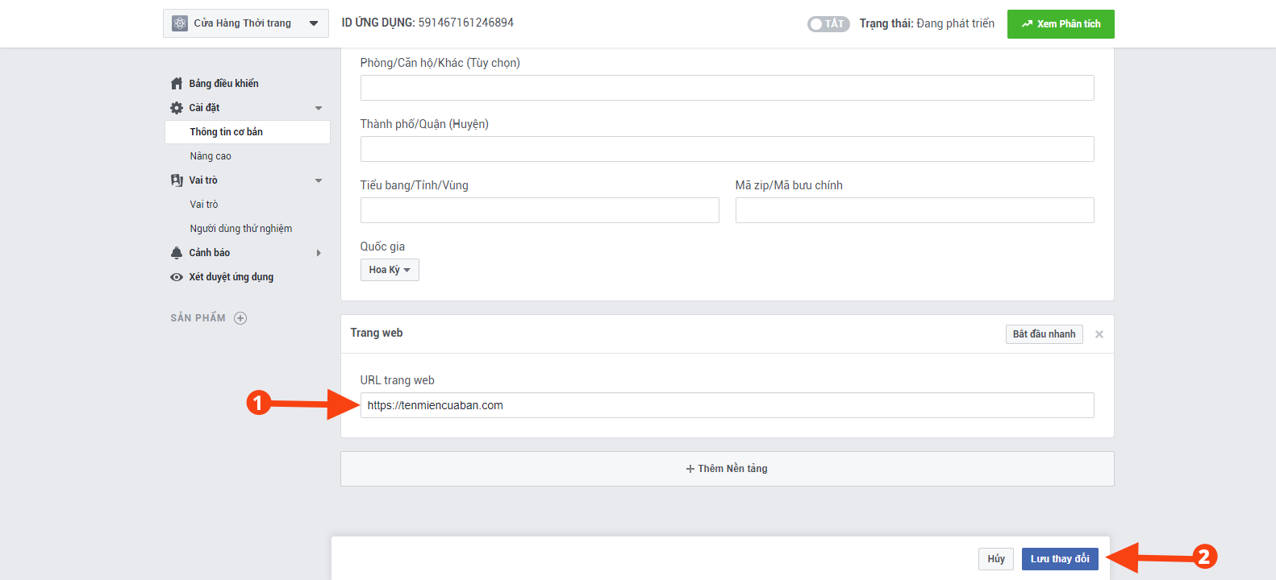Click the Vai trò people icon

click(177, 180)
